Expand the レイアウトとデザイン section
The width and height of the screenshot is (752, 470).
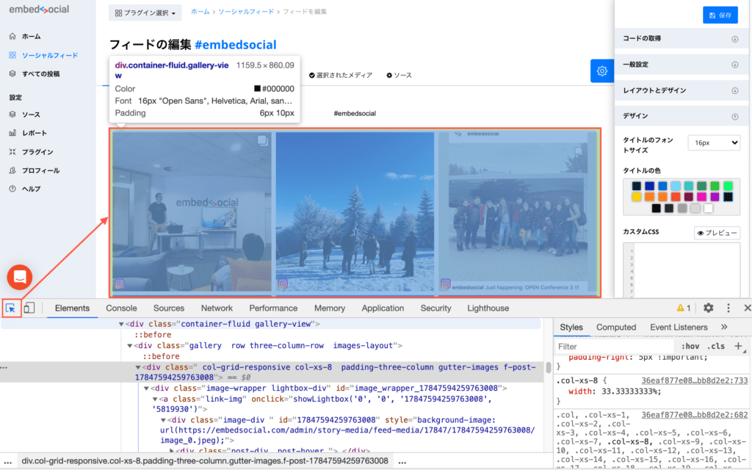tap(681, 90)
